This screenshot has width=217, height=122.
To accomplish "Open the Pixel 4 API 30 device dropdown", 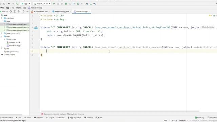I will click(42, 4).
